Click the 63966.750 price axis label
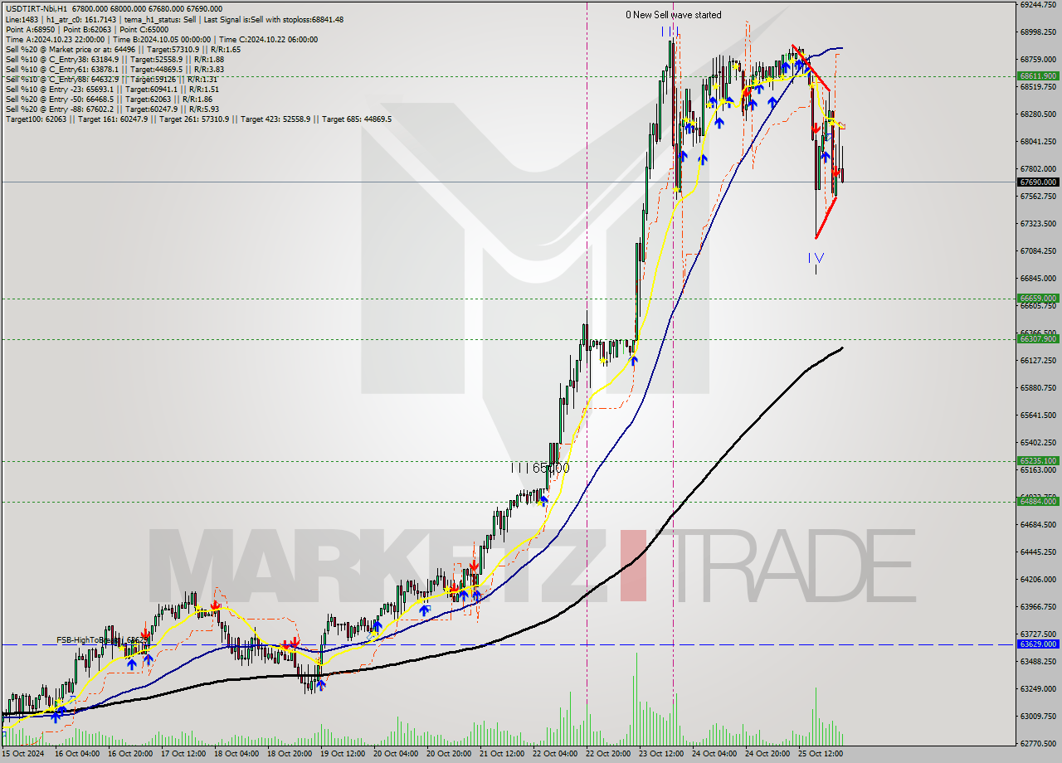1062x763 pixels. coord(1038,606)
